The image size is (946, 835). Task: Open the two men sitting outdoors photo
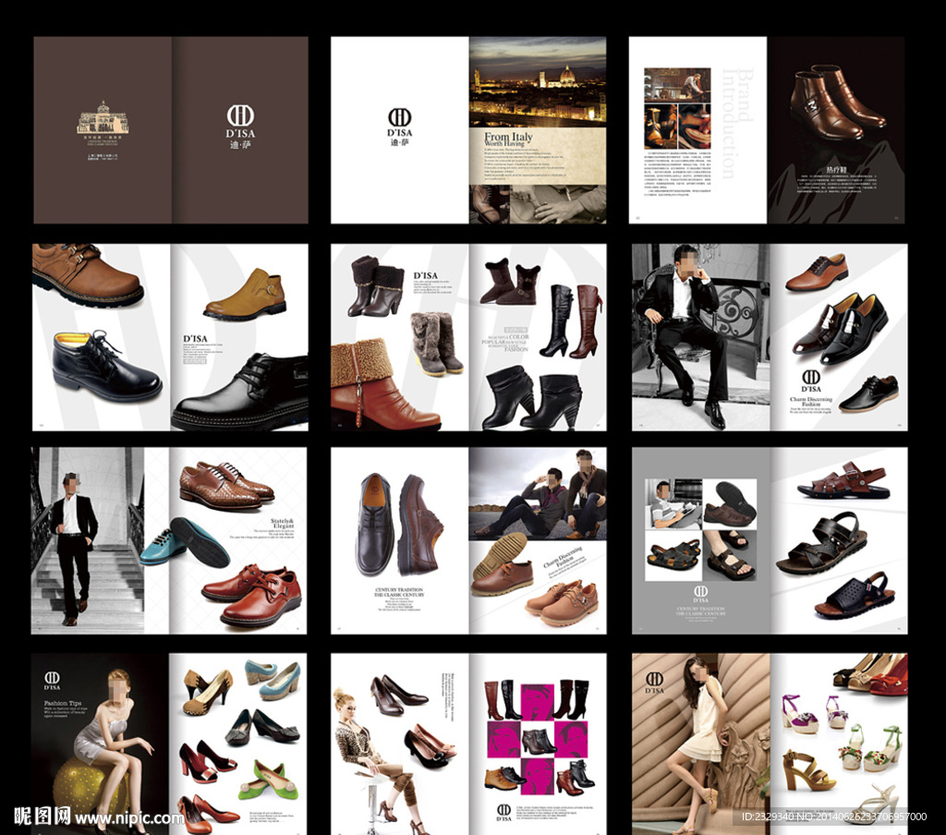point(538,495)
